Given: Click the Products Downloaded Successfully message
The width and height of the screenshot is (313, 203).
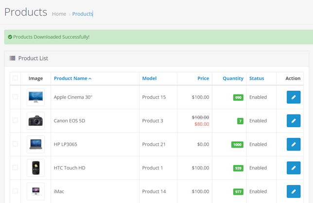Looking at the screenshot, I should pos(52,37).
